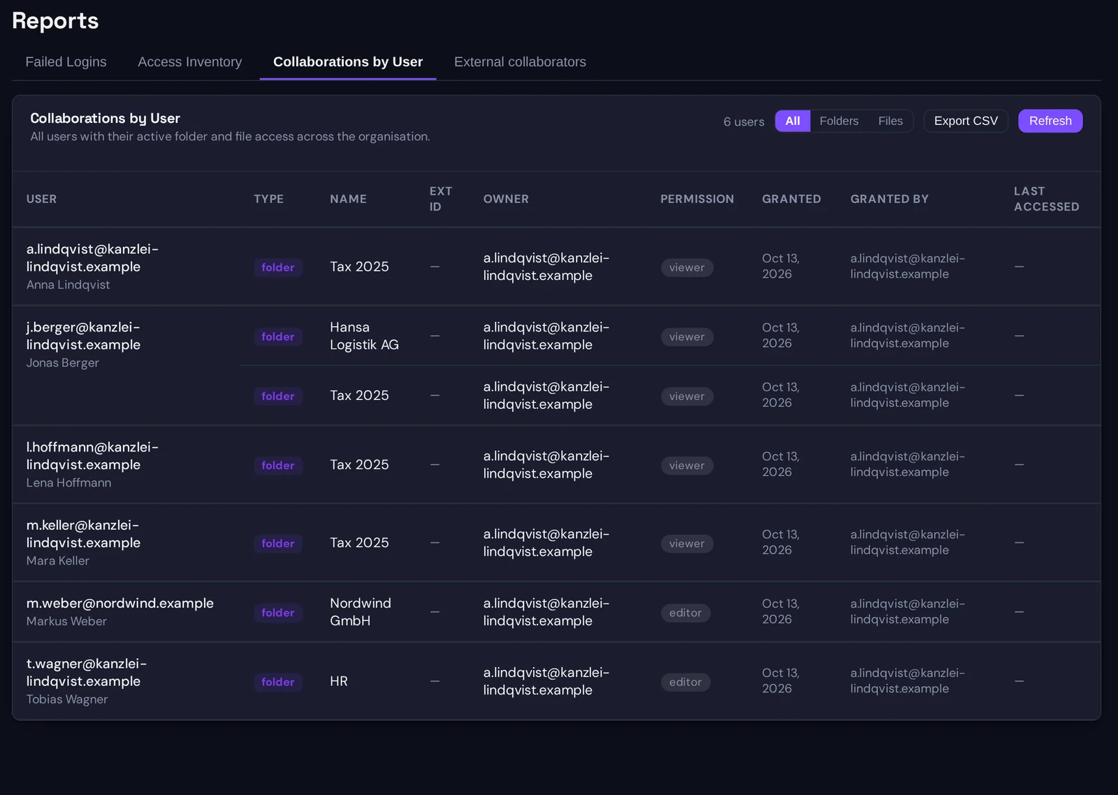Click the viewer badge in the Hansa Logistik AG row
The width and height of the screenshot is (1118, 795).
click(x=687, y=336)
